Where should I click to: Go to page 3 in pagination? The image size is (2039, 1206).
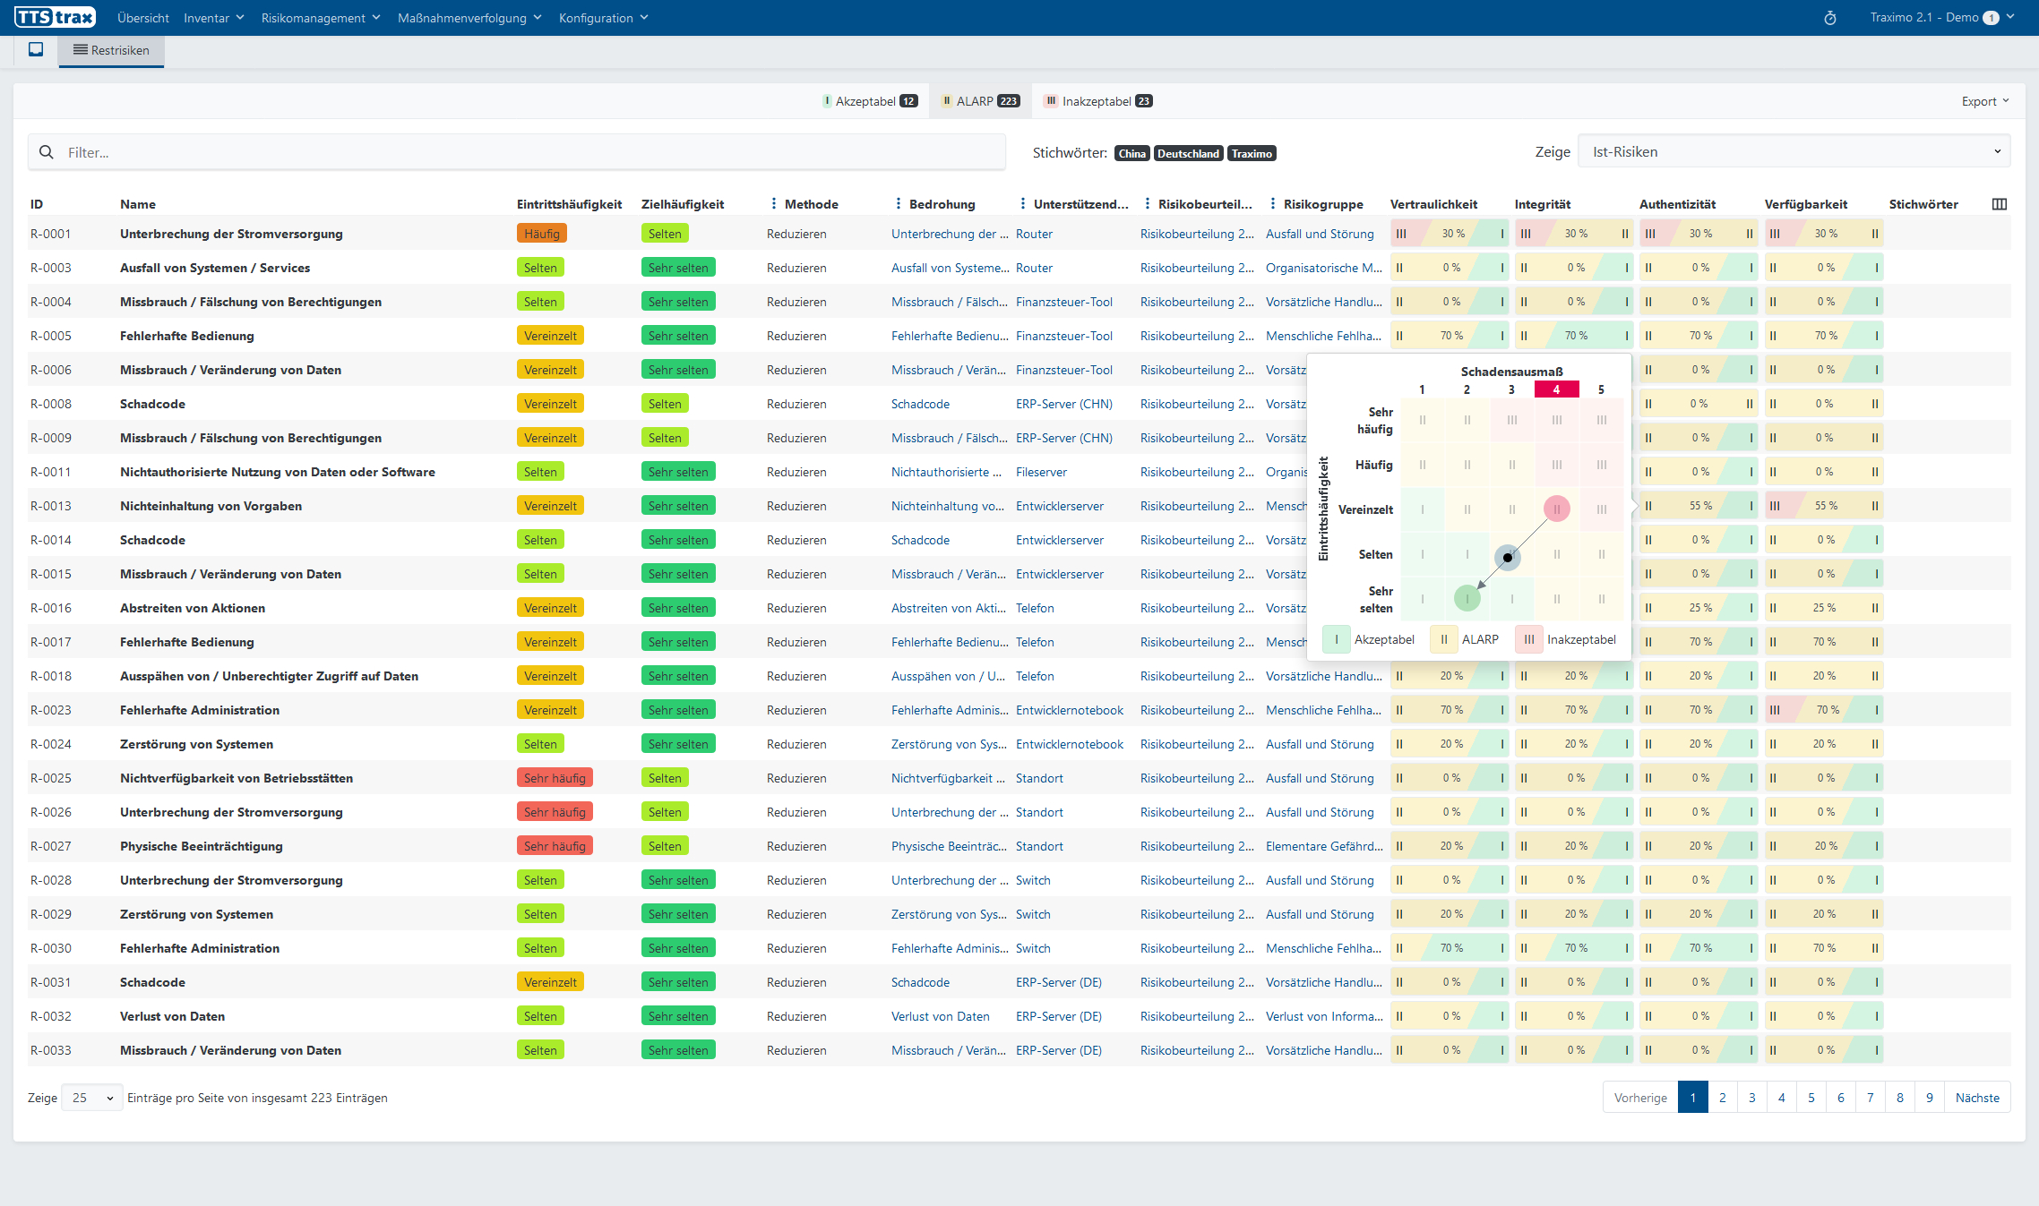pos(1751,1098)
